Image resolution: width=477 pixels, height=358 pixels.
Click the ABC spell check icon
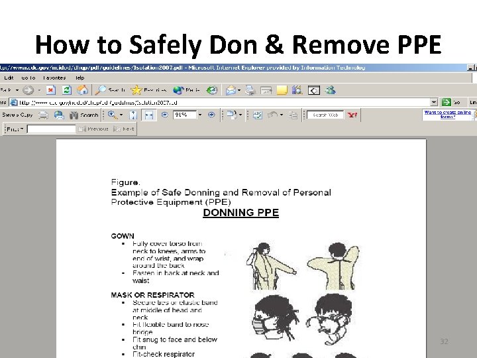point(258,115)
